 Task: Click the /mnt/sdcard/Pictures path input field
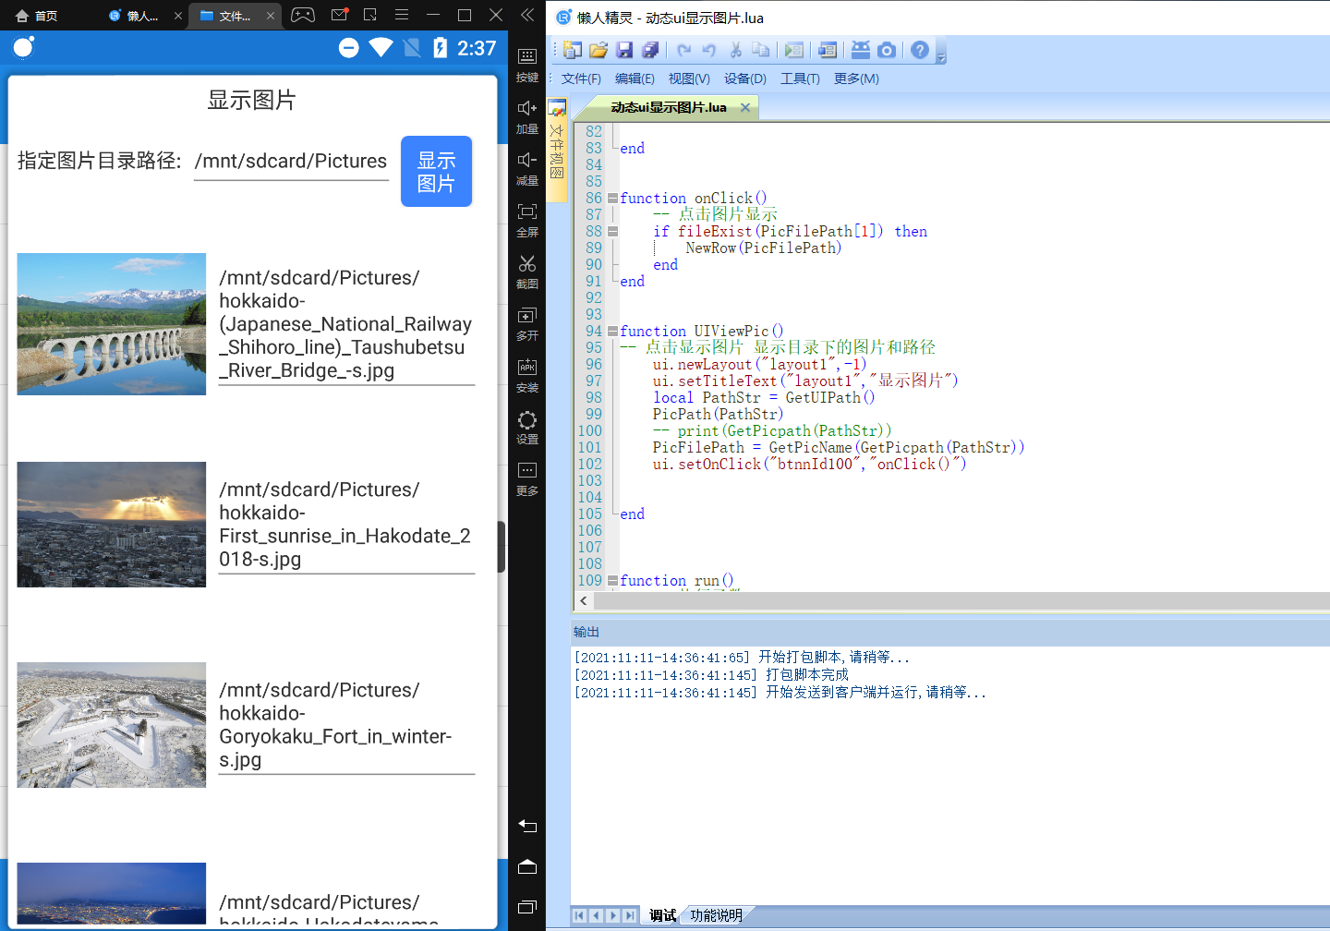291,162
